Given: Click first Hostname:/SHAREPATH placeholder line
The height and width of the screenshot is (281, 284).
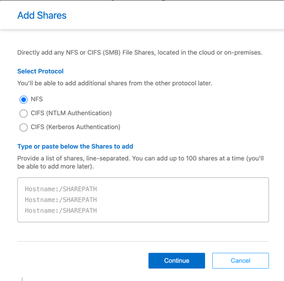Looking at the screenshot, I should [61, 189].
